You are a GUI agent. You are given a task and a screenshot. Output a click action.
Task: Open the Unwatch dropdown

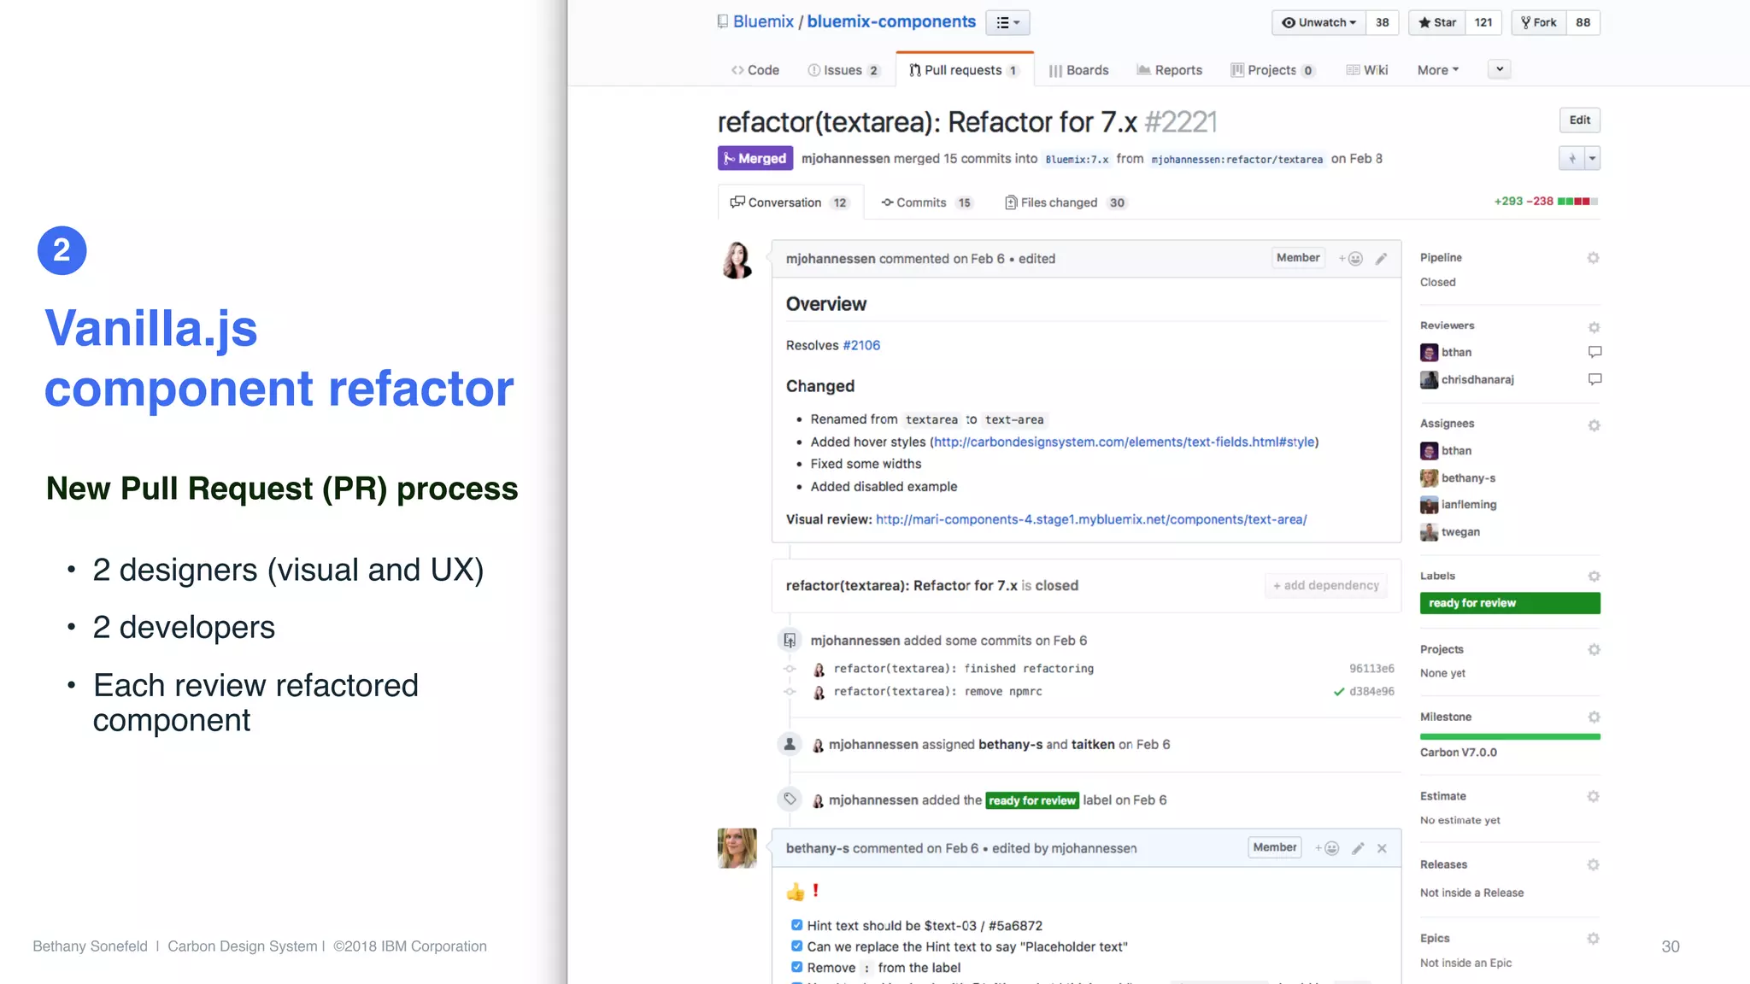[1318, 22]
